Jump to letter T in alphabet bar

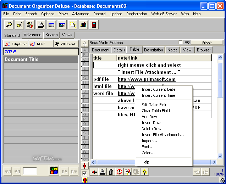tap(84, 138)
